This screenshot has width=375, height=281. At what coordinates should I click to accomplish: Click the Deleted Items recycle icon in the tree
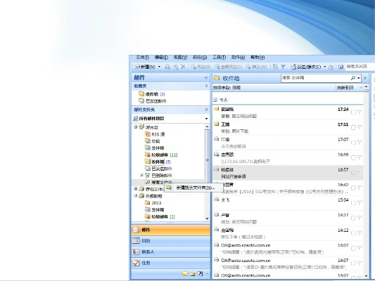148,176
